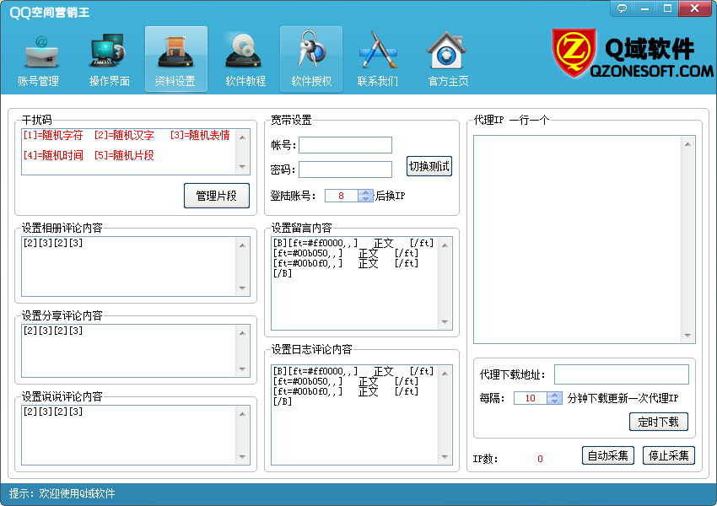The image size is (717, 506).
Task: Click scroll up arrow in 设置相册评论内容
Action: [x=242, y=245]
